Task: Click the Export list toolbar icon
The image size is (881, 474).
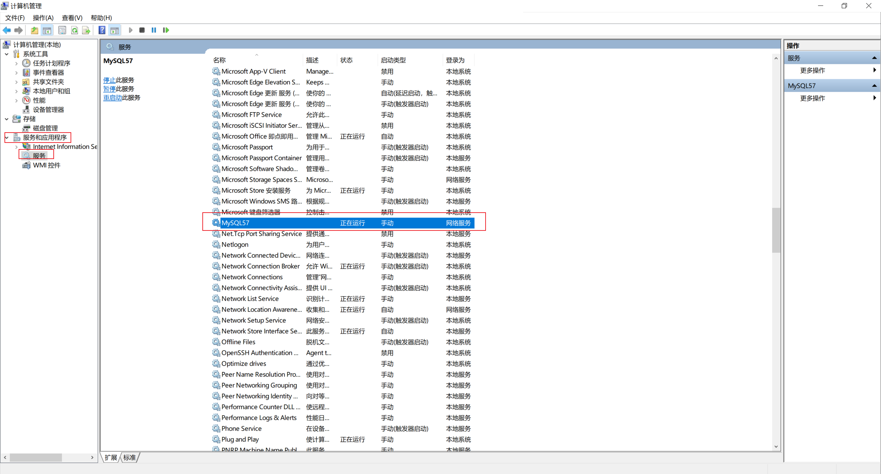Action: coord(86,30)
